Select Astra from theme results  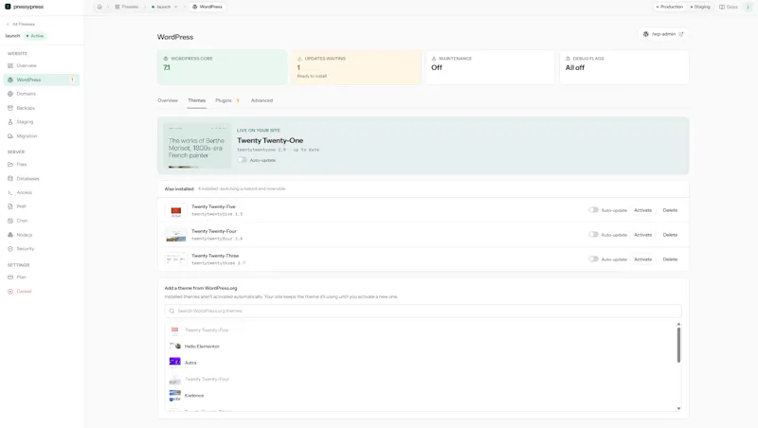coord(421,363)
